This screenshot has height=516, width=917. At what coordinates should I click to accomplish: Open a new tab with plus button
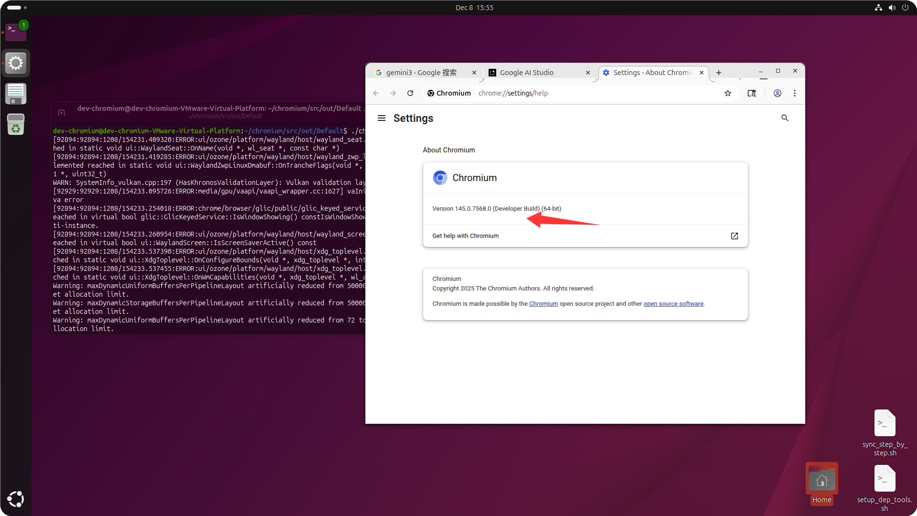tap(718, 73)
